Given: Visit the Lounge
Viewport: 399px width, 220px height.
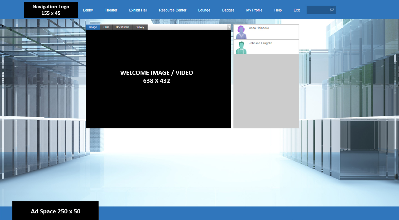Looking at the screenshot, I should click(204, 10).
